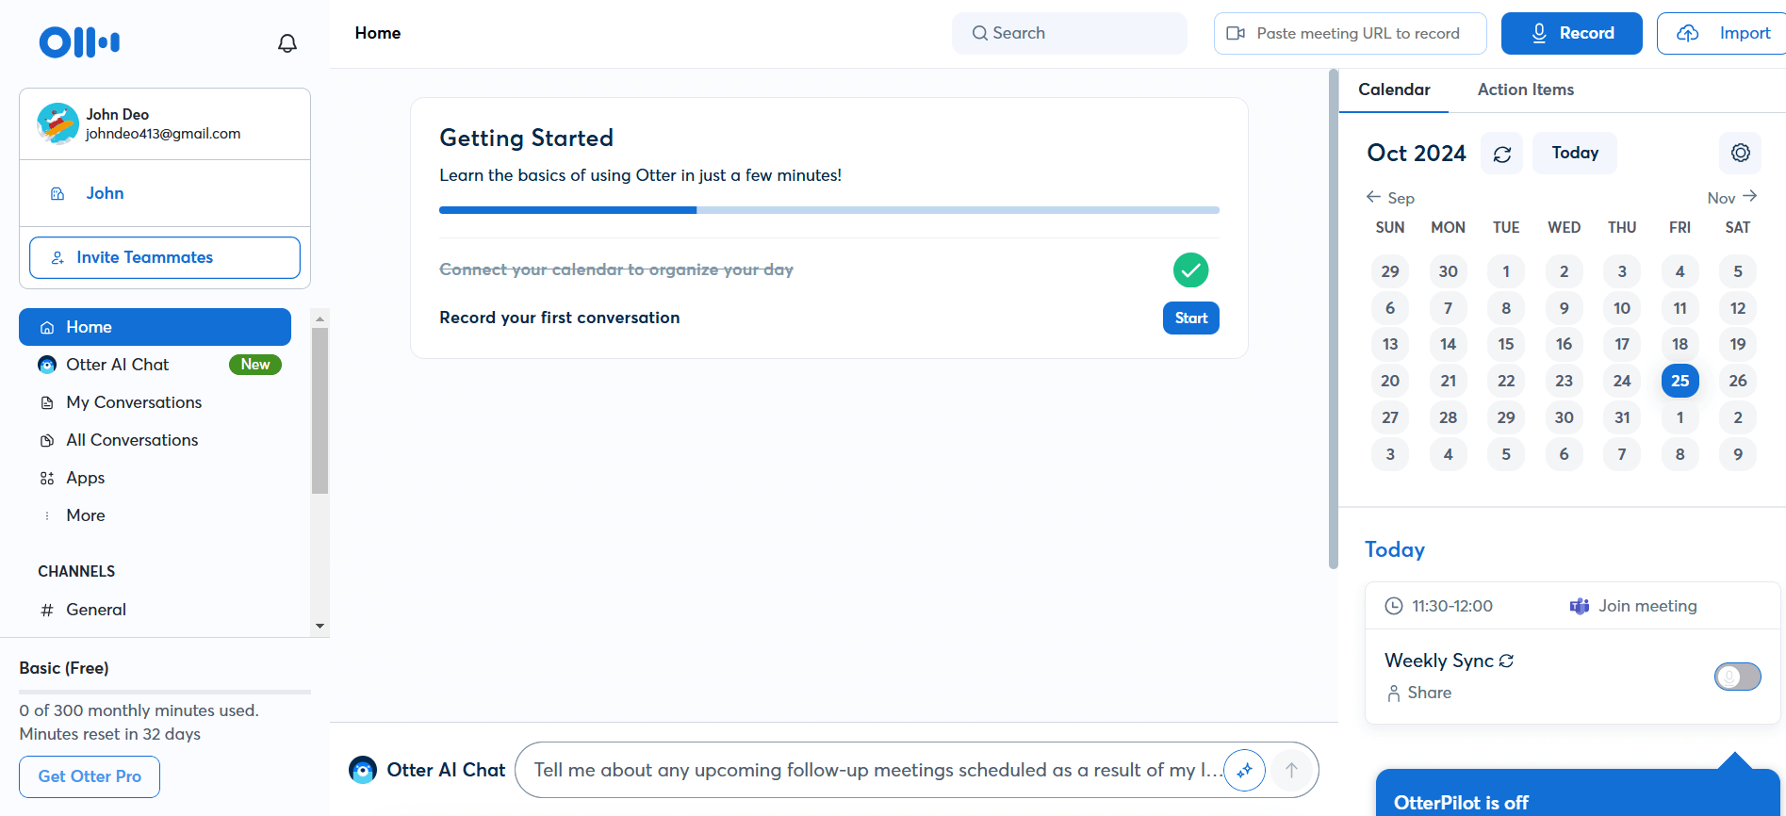This screenshot has width=1786, height=816.
Task: Click the Getting Started progress bar
Action: 828,210
